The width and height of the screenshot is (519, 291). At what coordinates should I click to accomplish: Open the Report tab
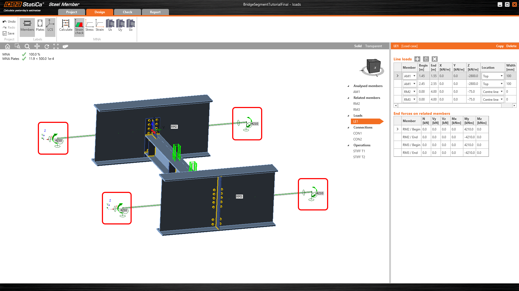[155, 12]
